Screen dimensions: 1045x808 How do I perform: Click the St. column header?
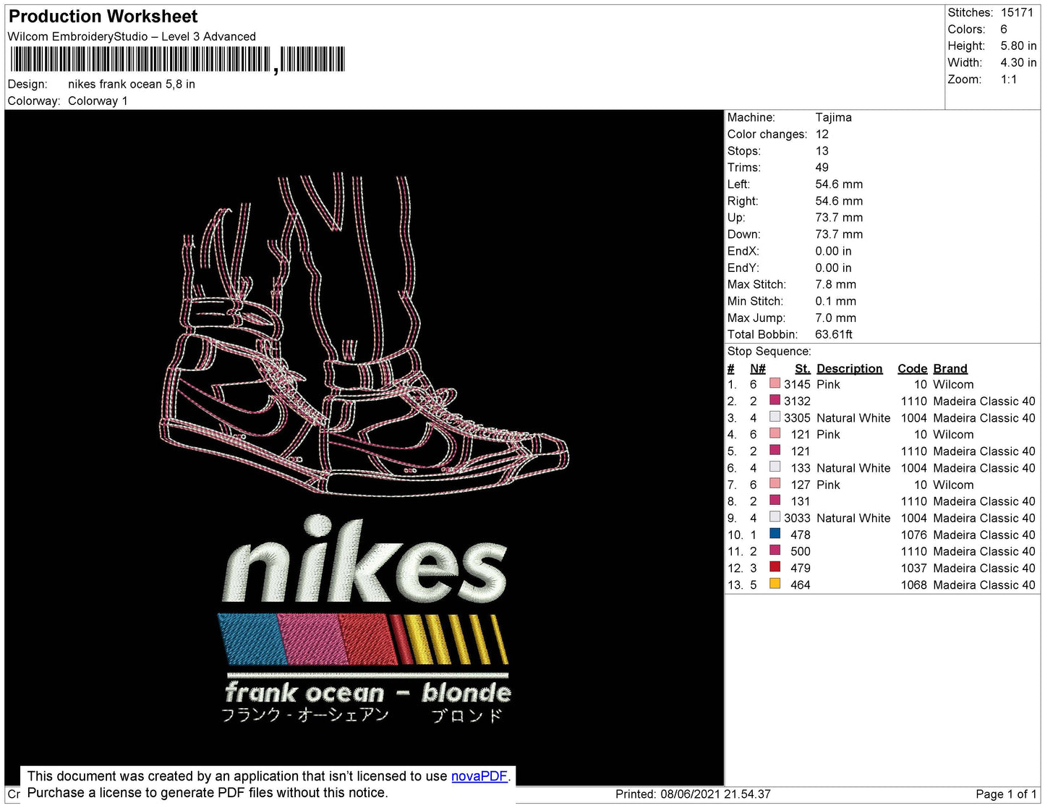click(802, 368)
